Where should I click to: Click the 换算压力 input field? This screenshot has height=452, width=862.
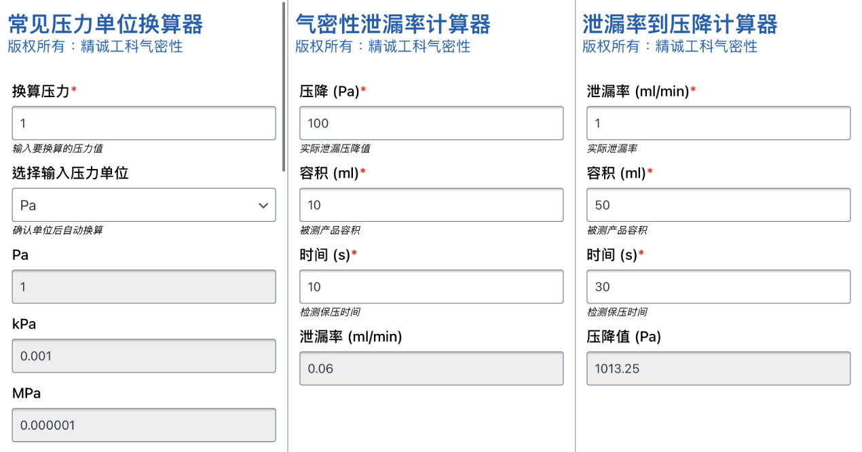click(144, 124)
